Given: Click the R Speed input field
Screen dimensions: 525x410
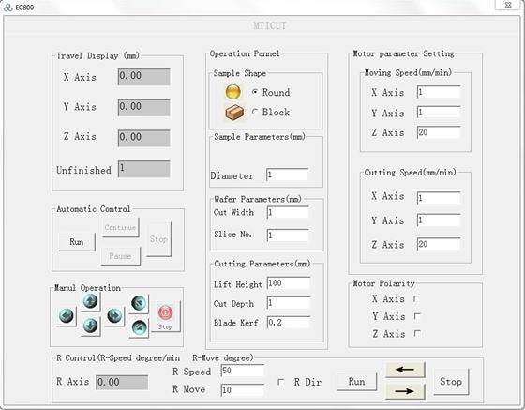Looking at the screenshot, I should [243, 371].
